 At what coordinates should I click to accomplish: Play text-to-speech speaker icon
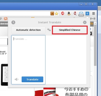(x=16, y=79)
